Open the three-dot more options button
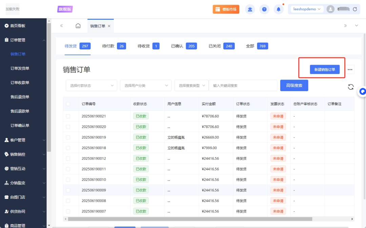This screenshot has width=366, height=228. coord(350,70)
